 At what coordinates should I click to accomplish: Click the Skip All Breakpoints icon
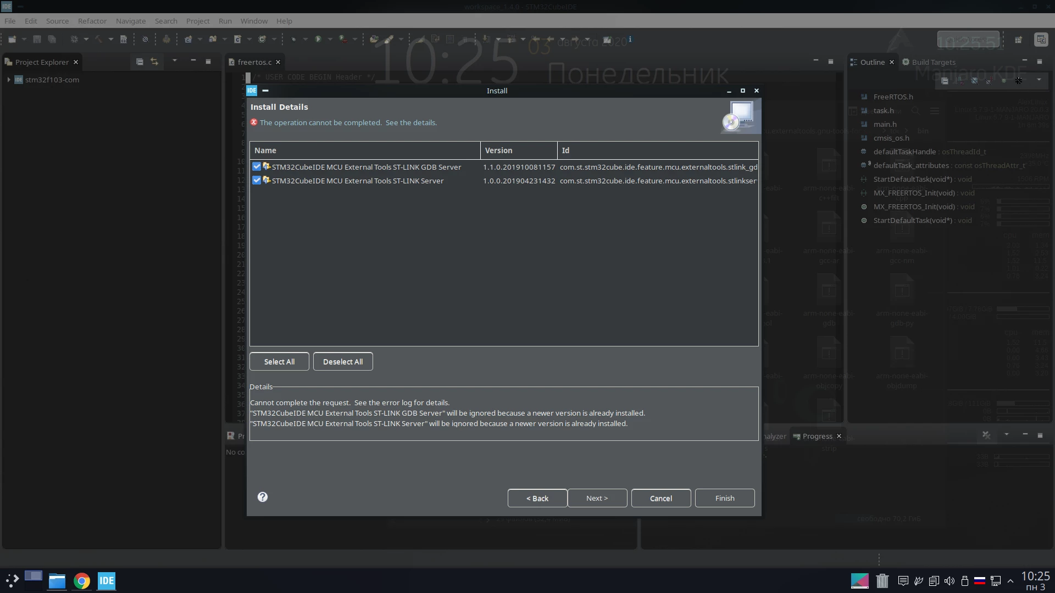(145, 40)
